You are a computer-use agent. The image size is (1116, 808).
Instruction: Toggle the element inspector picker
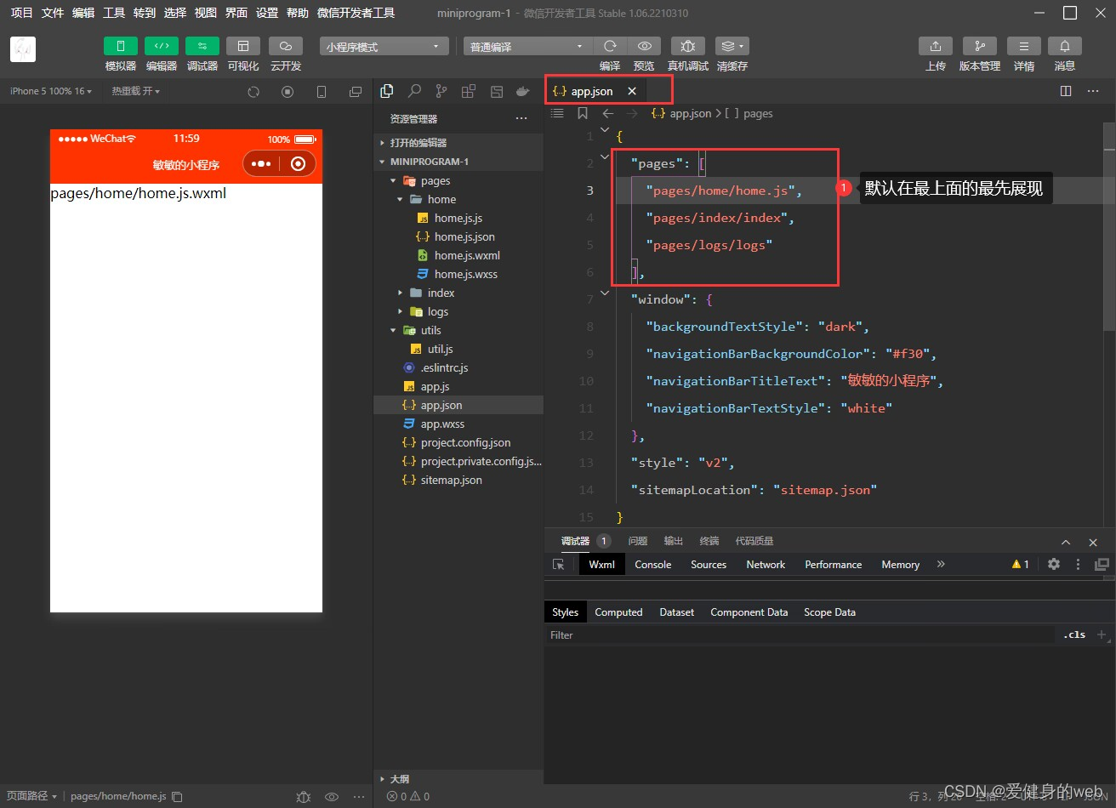[559, 564]
